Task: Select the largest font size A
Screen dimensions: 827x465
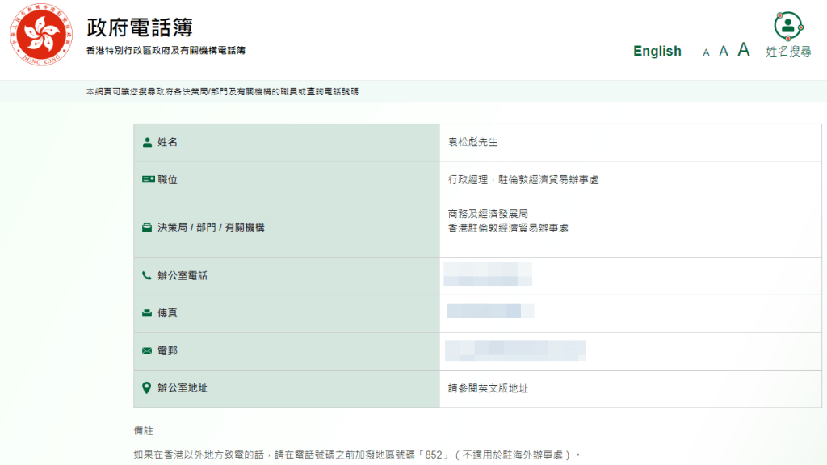Action: [x=744, y=49]
